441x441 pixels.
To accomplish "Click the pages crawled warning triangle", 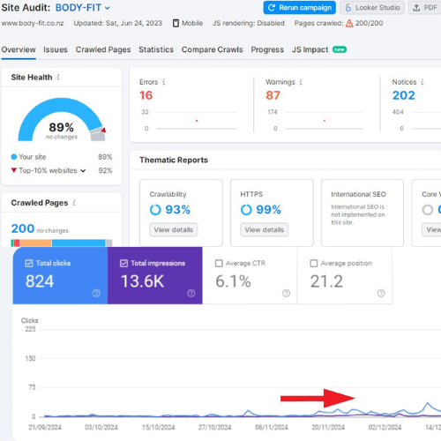I will pos(349,23).
